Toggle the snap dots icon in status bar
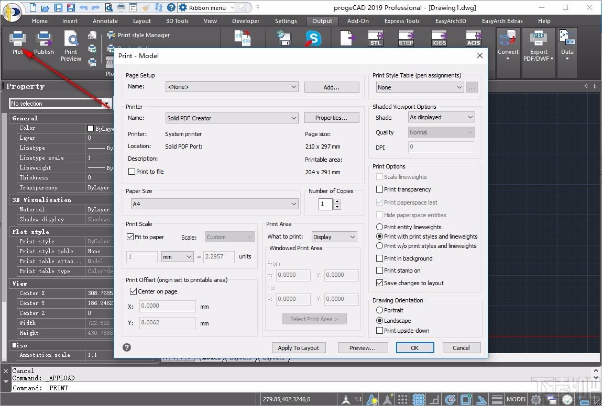Viewport: 602px width, 406px height. [403, 400]
